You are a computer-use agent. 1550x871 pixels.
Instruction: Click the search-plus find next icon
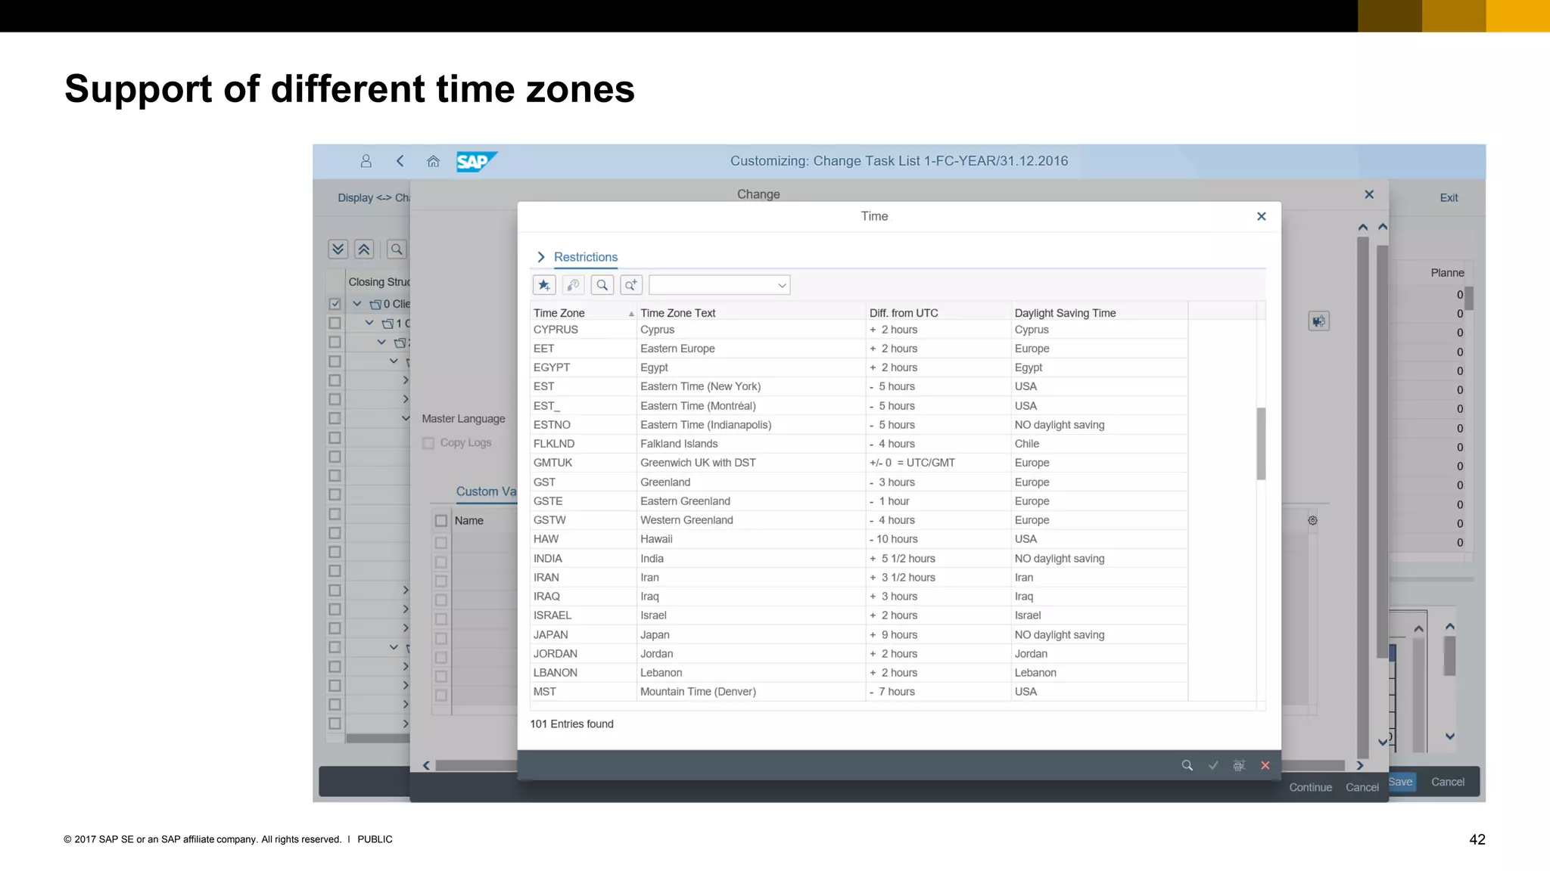point(630,285)
